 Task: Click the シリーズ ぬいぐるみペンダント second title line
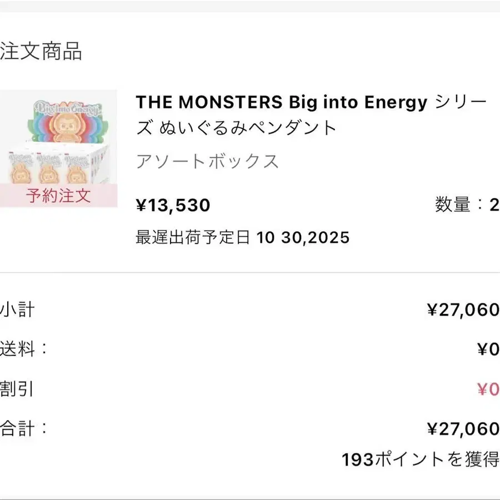click(x=236, y=128)
